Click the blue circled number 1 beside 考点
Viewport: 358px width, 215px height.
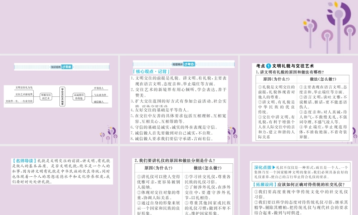pos(268,66)
